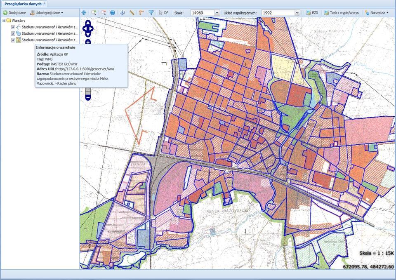Click the coordinates readout 672095.78, 484272.60
This screenshot has width=396, height=280.
[368, 267]
